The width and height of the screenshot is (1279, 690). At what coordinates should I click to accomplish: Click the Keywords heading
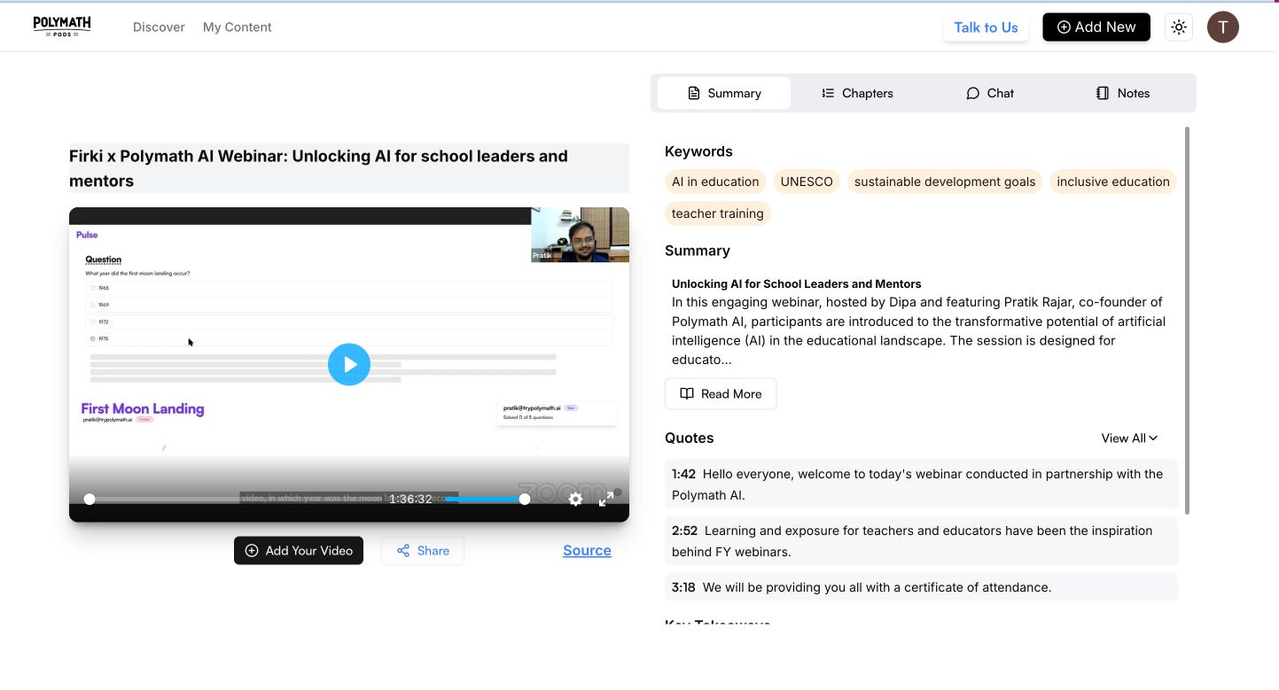[698, 151]
